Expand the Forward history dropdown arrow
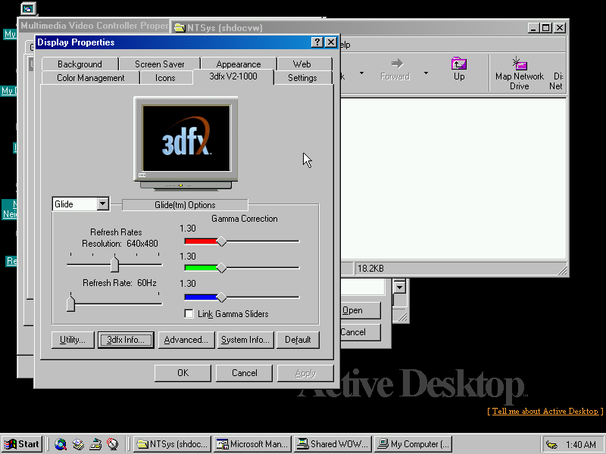 point(426,73)
